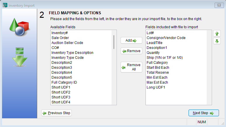The width and height of the screenshot is (226, 127).
Task: Proceed with Next Step button
Action: pyautogui.click(x=204, y=113)
